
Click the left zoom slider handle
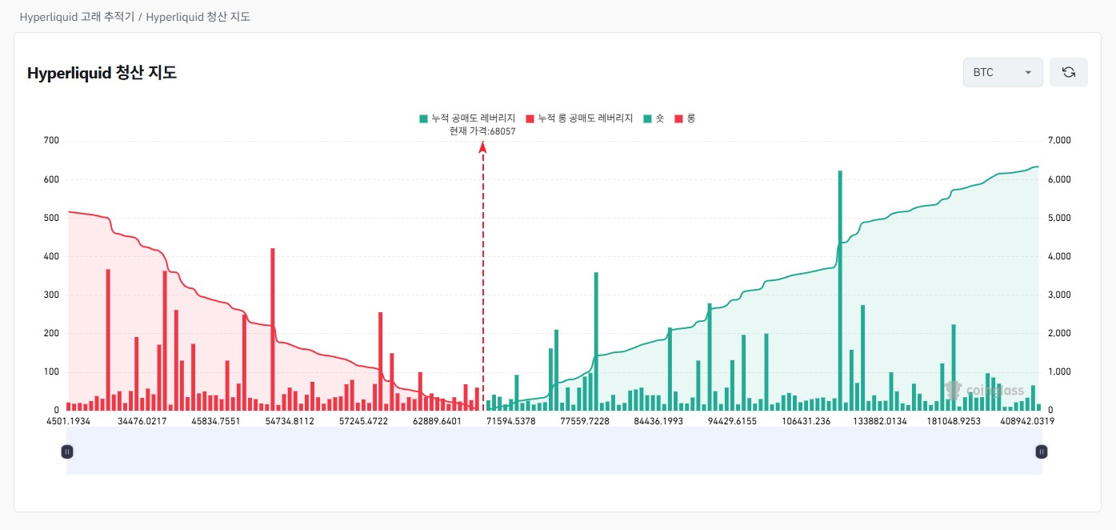click(x=67, y=452)
